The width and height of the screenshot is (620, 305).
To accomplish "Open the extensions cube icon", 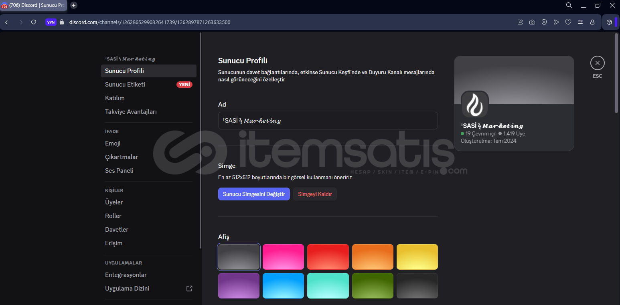I will [609, 22].
